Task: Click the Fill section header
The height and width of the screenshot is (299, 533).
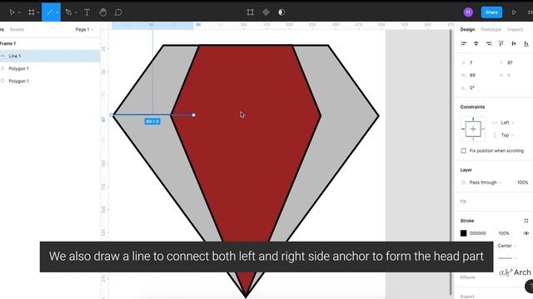Action: [463, 202]
